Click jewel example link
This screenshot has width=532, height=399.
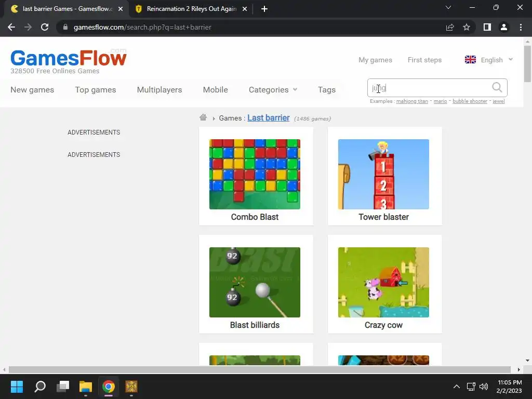click(498, 101)
